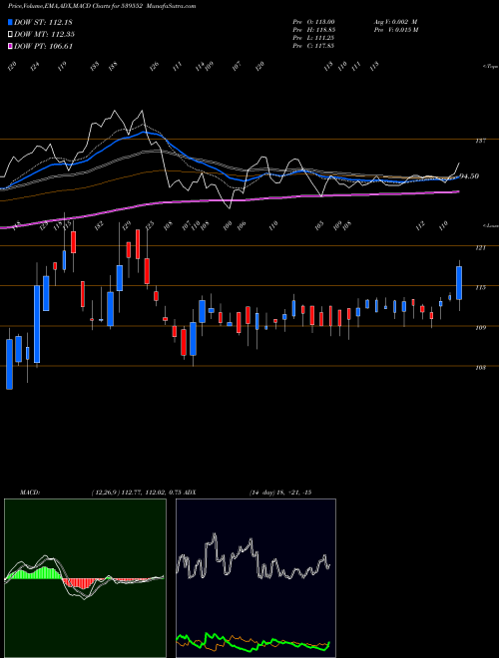Select the 'DOW PT: 106.61' label
Screen dimensions: 499x658
[x=44, y=46]
